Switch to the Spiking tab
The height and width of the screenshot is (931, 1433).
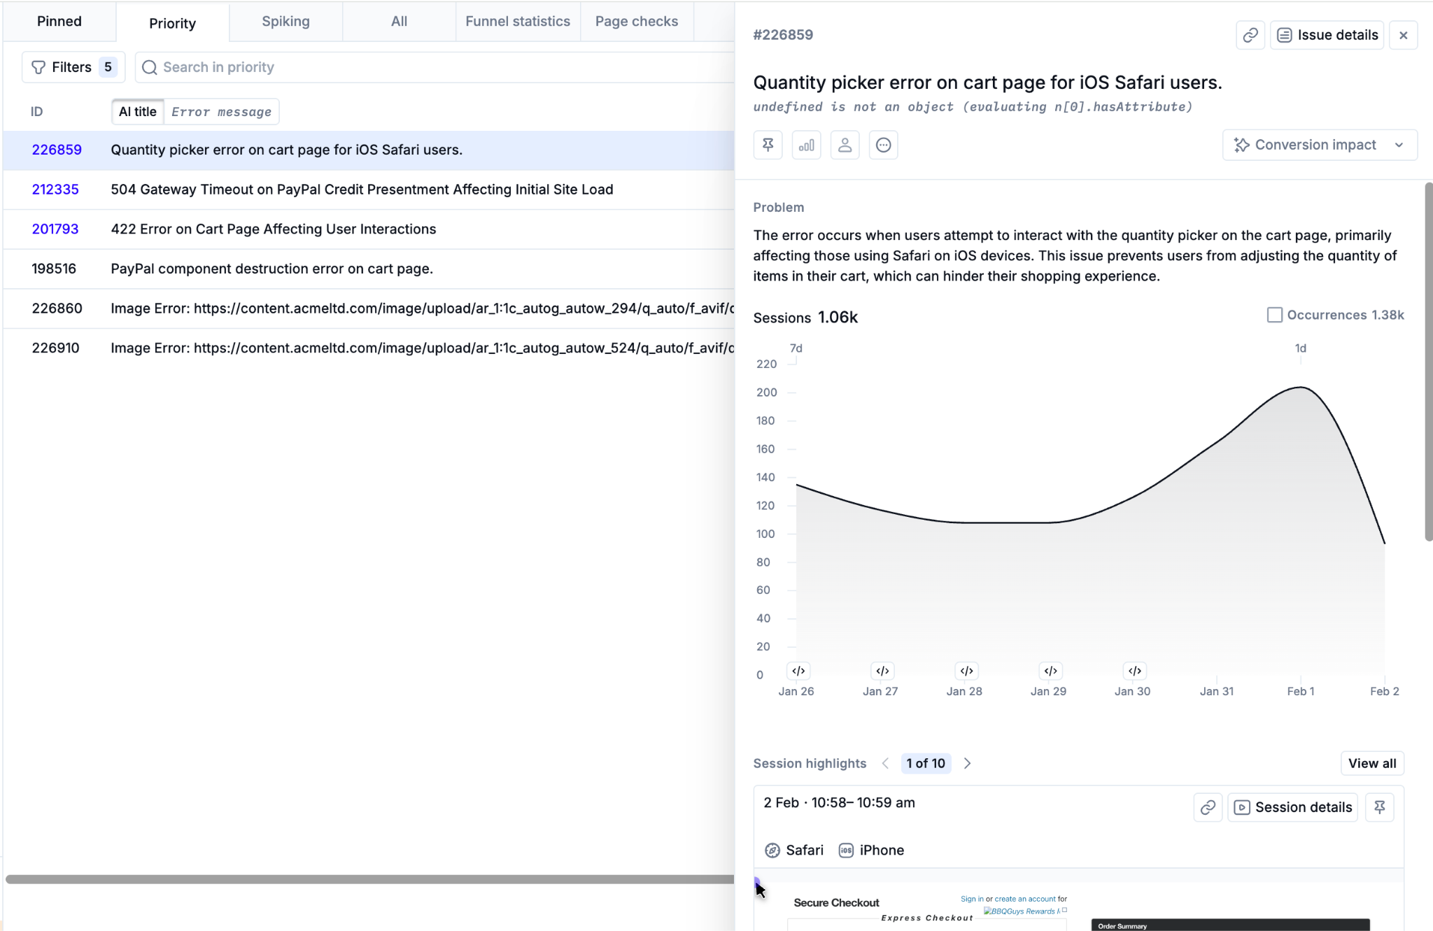pyautogui.click(x=285, y=22)
